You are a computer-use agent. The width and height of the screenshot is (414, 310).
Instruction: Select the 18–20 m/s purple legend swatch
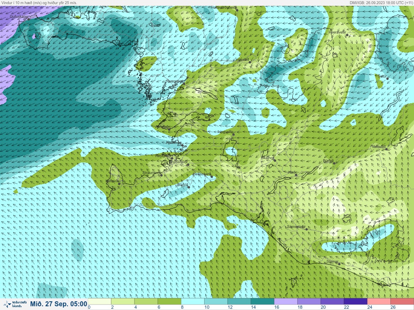309,302
